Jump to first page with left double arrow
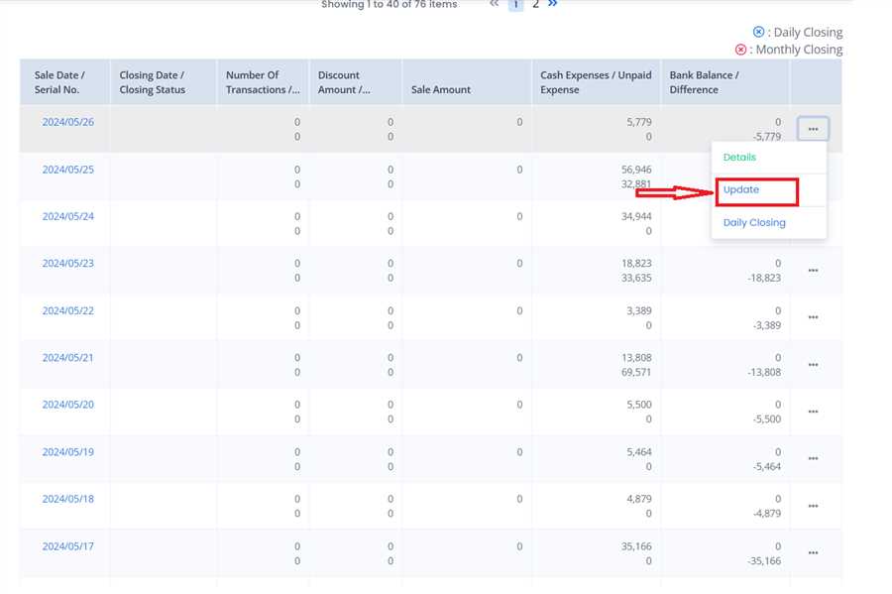This screenshot has height=594, width=892. (494, 4)
